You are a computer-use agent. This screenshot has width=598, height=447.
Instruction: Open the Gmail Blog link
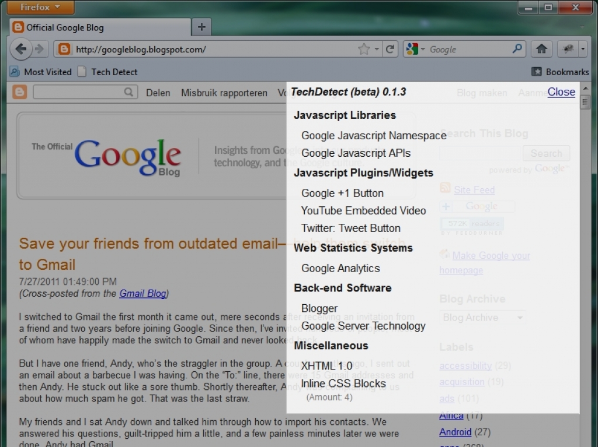(142, 294)
